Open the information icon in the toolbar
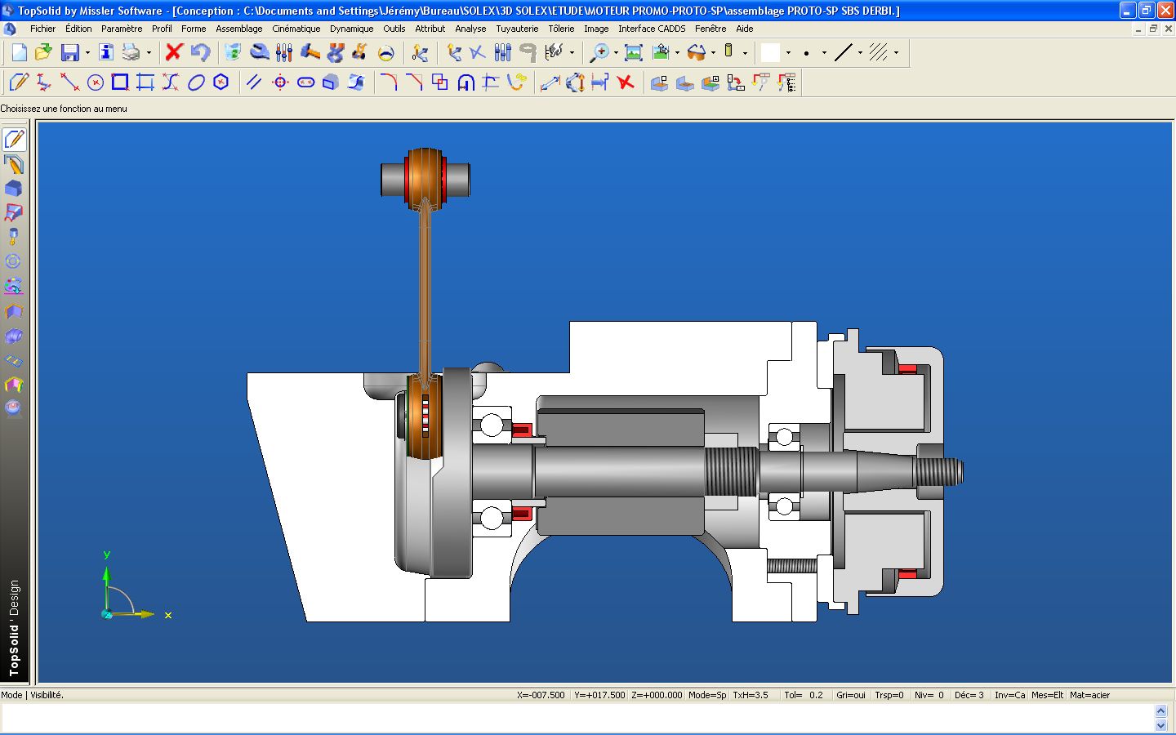The width and height of the screenshot is (1176, 735). [x=106, y=52]
